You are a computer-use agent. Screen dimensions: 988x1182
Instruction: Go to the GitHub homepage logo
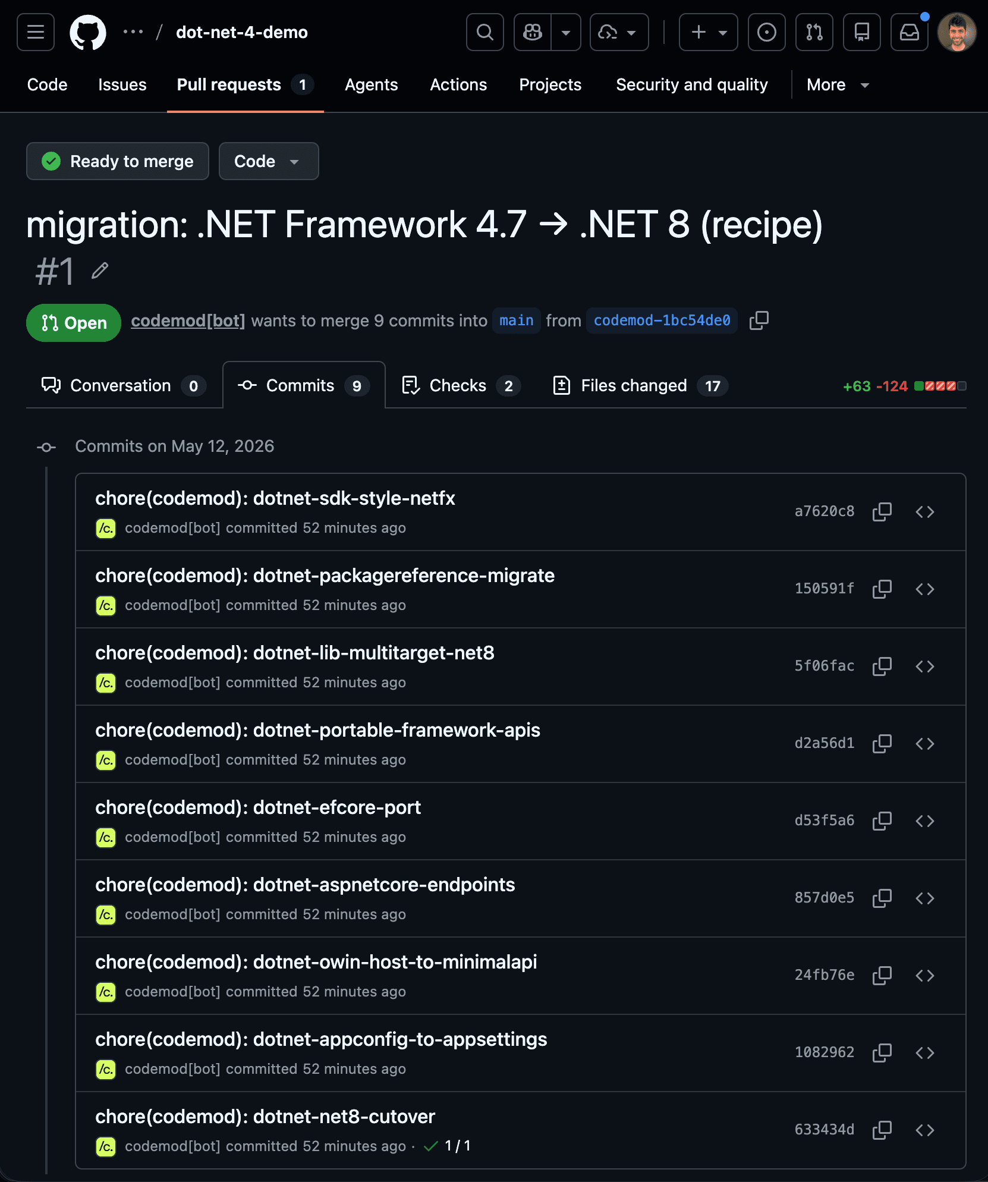coord(88,32)
